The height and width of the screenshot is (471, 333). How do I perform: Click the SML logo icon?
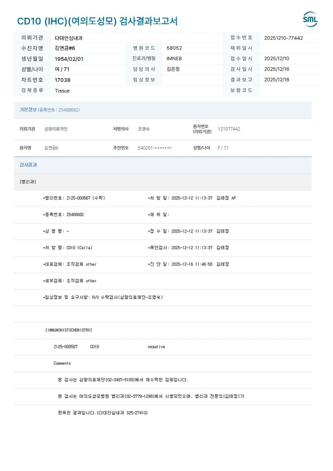pyautogui.click(x=310, y=19)
